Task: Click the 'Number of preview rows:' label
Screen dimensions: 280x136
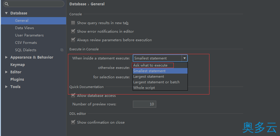Action: pyautogui.click(x=94, y=104)
